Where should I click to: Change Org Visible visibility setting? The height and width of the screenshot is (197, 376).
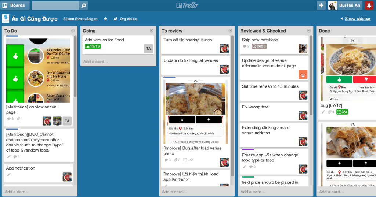126,19
